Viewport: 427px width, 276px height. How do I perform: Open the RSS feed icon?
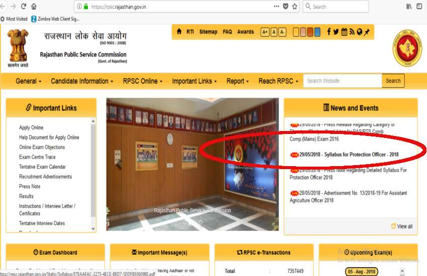point(352,32)
